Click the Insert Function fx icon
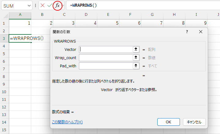220x134 pixels. 58,5
